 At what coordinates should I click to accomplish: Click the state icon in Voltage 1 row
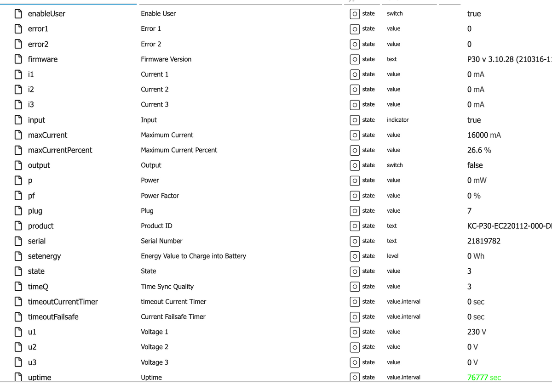[x=355, y=332]
